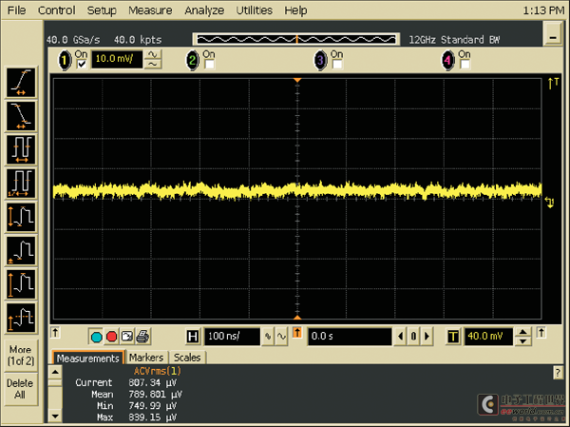The height and width of the screenshot is (427, 570).
Task: Click the Delete All button
Action: click(21, 389)
